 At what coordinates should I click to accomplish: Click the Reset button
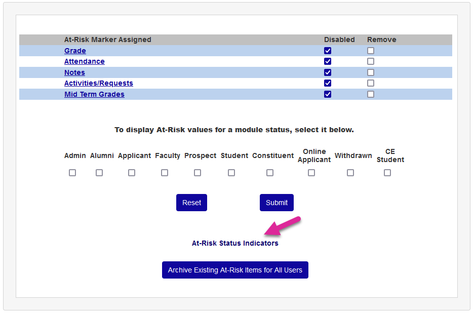(x=191, y=203)
